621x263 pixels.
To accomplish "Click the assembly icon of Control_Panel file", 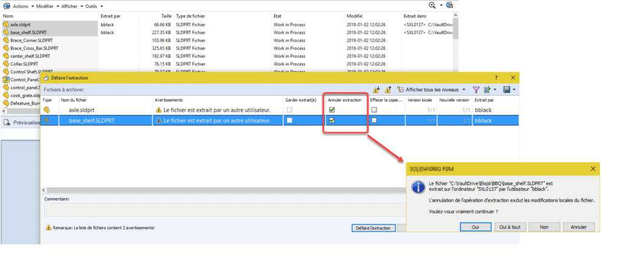I will click(x=6, y=79).
